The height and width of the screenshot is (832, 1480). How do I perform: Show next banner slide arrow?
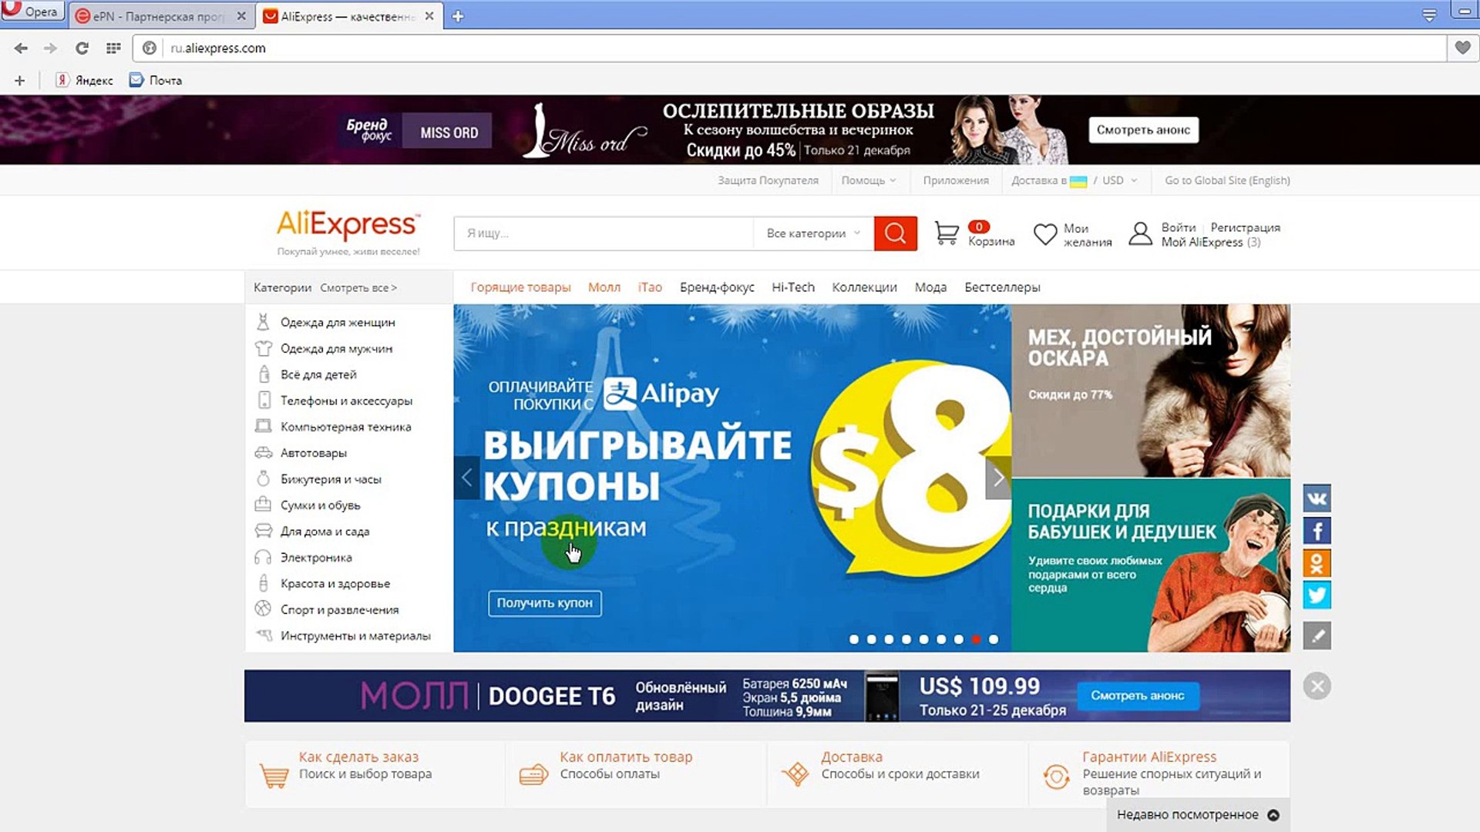pyautogui.click(x=998, y=478)
